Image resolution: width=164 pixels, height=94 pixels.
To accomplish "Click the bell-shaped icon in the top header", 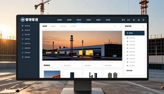I will pyautogui.click(x=139, y=20).
